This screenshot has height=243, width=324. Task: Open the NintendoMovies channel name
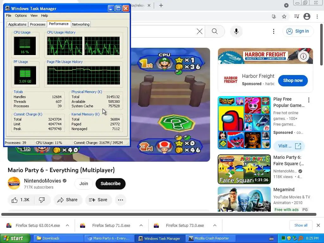(x=42, y=181)
